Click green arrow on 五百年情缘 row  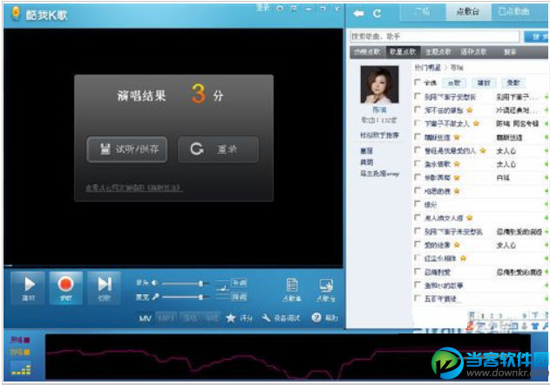pyautogui.click(x=547, y=299)
